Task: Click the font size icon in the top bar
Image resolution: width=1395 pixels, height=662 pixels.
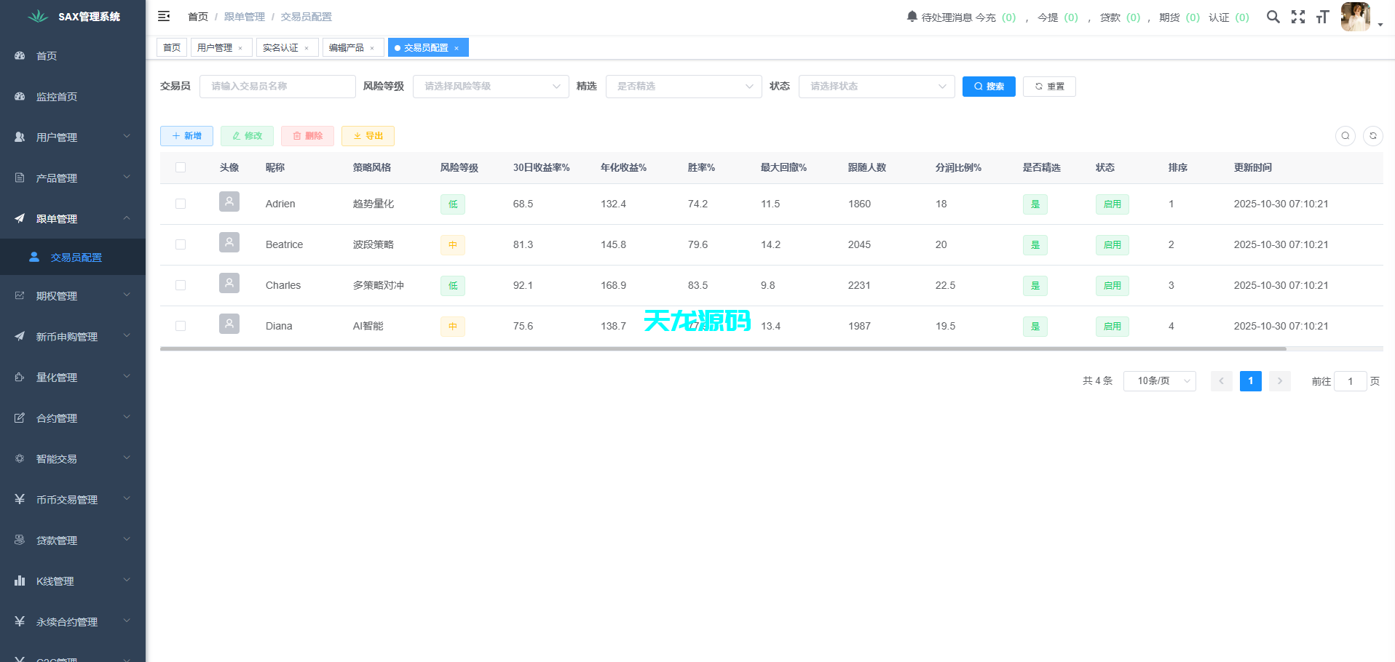Action: tap(1323, 17)
